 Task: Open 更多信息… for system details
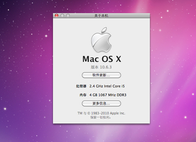(101, 103)
